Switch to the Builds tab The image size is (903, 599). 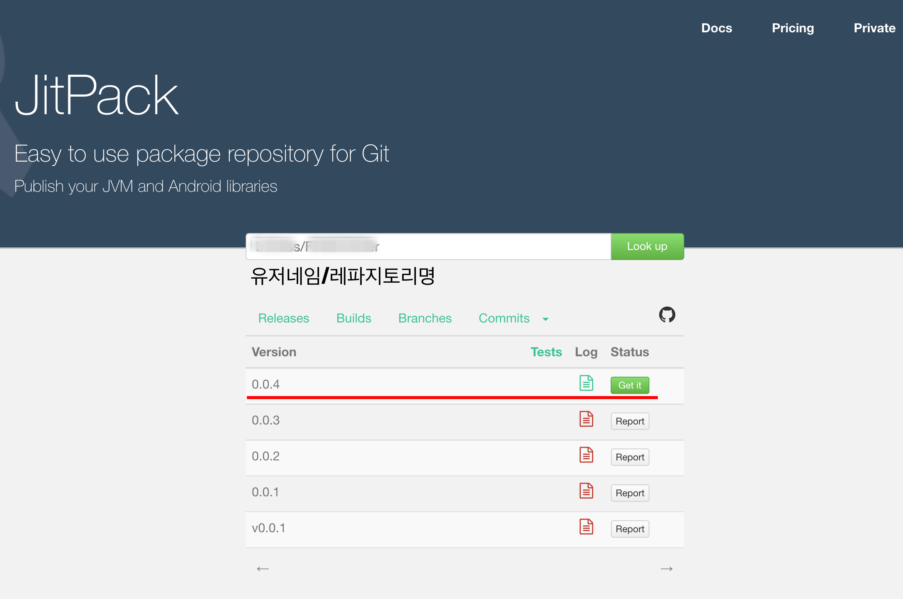click(x=353, y=318)
